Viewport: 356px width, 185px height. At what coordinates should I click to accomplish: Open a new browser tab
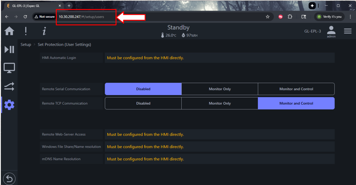(x=69, y=6)
